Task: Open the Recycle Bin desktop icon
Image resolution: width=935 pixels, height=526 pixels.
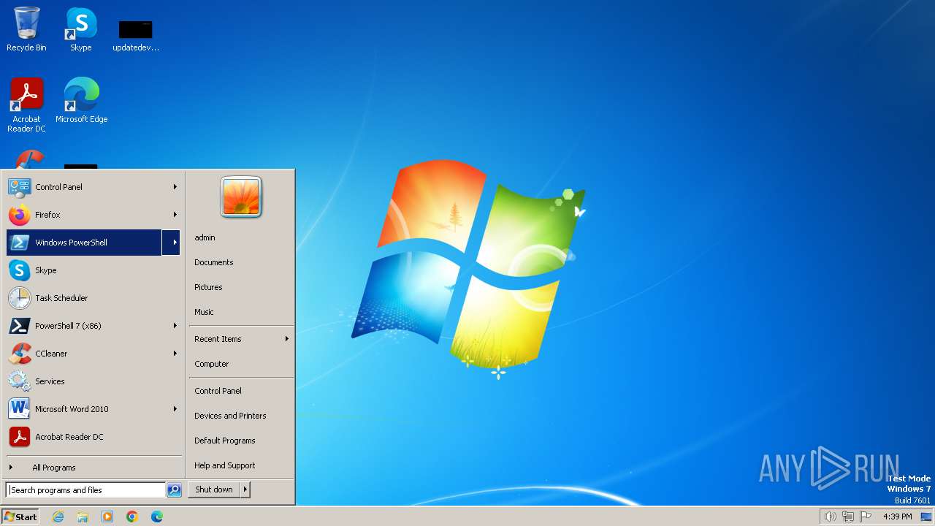Action: click(x=26, y=29)
